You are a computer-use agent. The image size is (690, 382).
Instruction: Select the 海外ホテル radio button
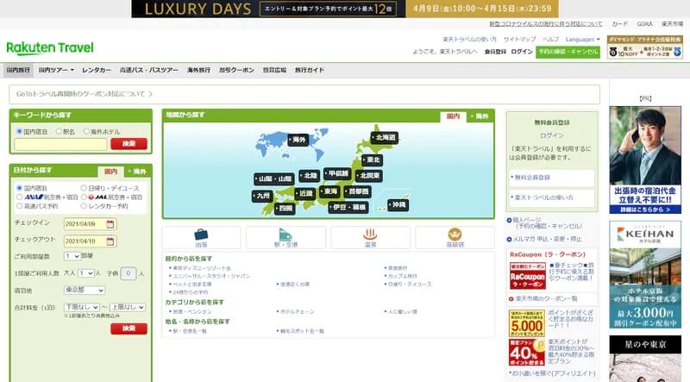[x=86, y=131]
